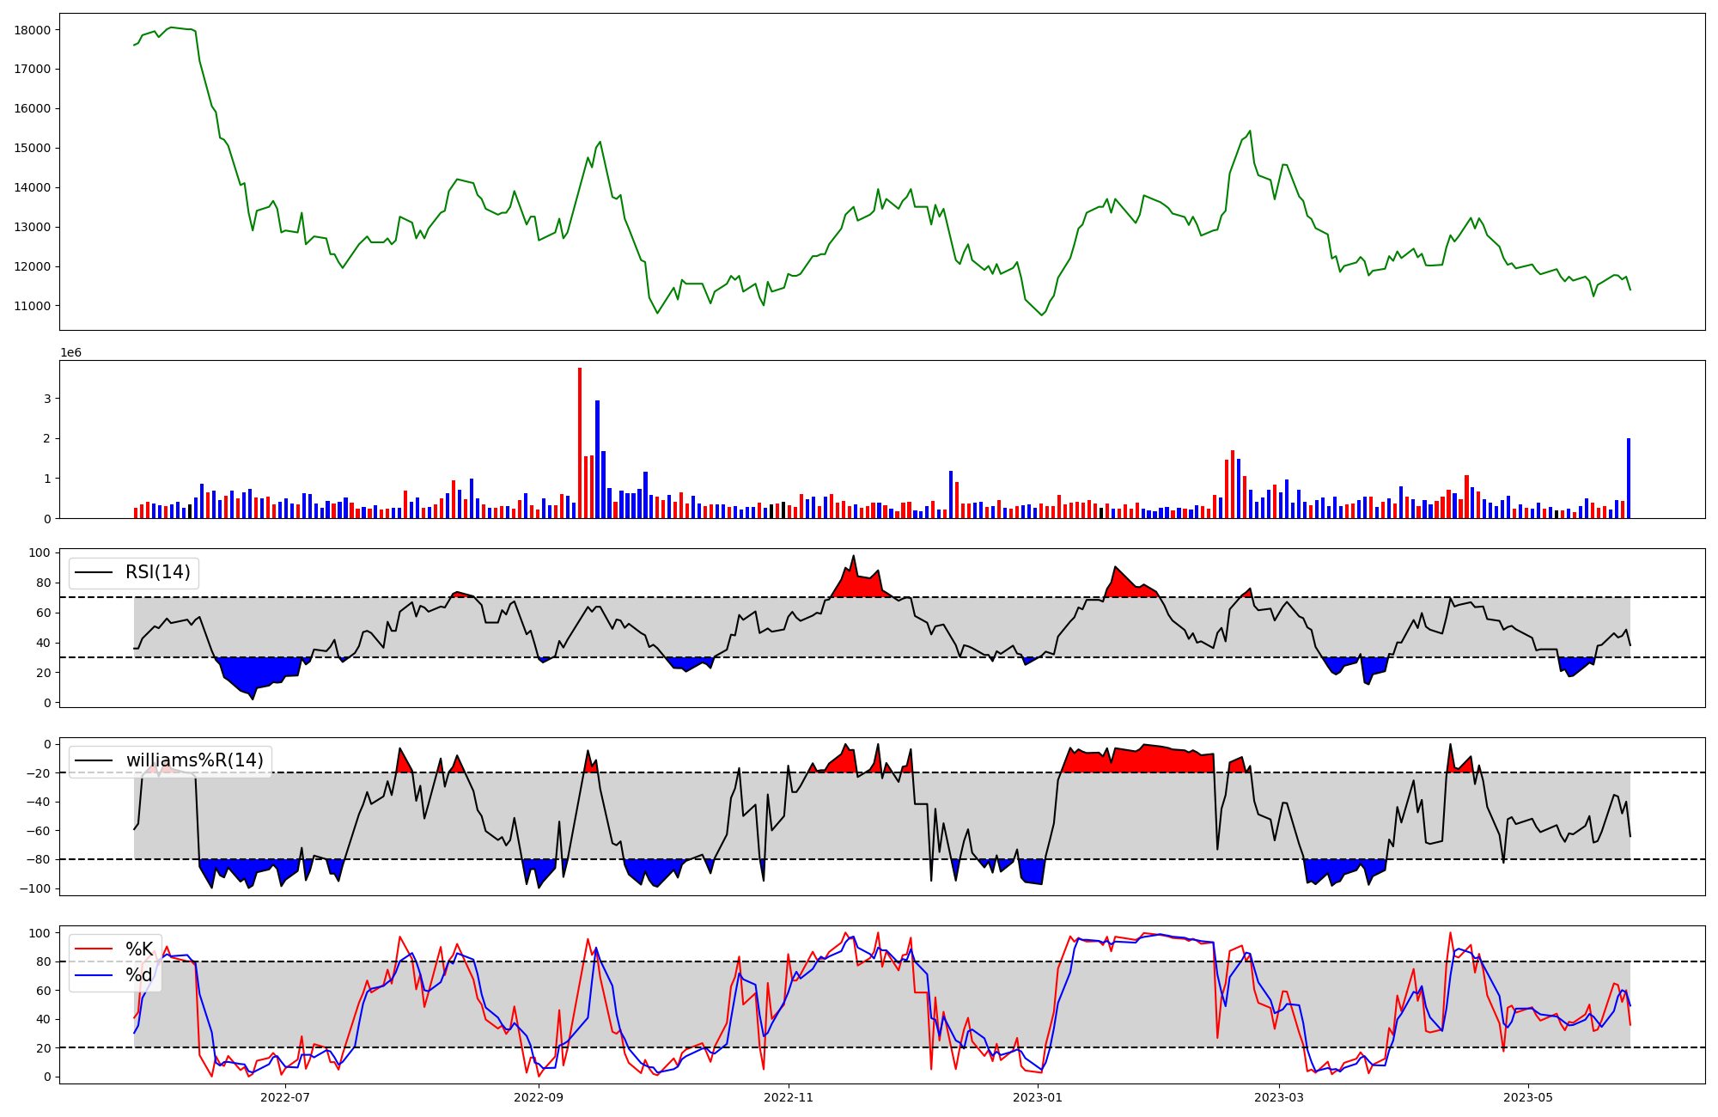Click the blue %d legend entry
This screenshot has width=1718, height=1117.
click(138, 975)
